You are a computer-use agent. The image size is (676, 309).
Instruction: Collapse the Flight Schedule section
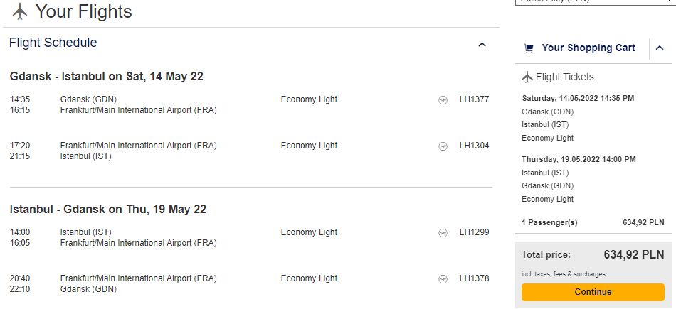(482, 45)
